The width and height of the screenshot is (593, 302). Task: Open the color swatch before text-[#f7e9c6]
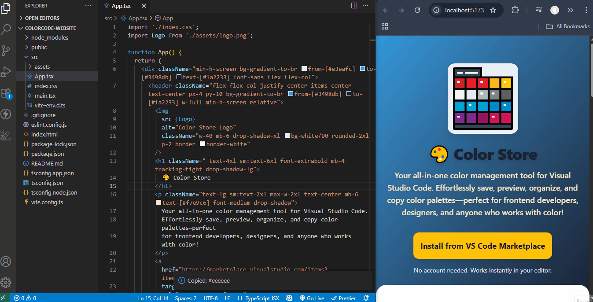pos(158,203)
